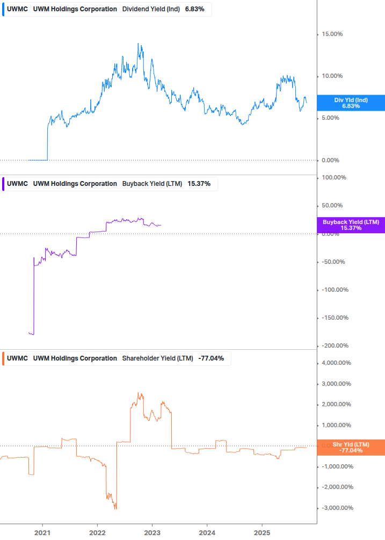Click the blue Dividend Yield legend color bar
The height and width of the screenshot is (540, 385).
point(4,9)
